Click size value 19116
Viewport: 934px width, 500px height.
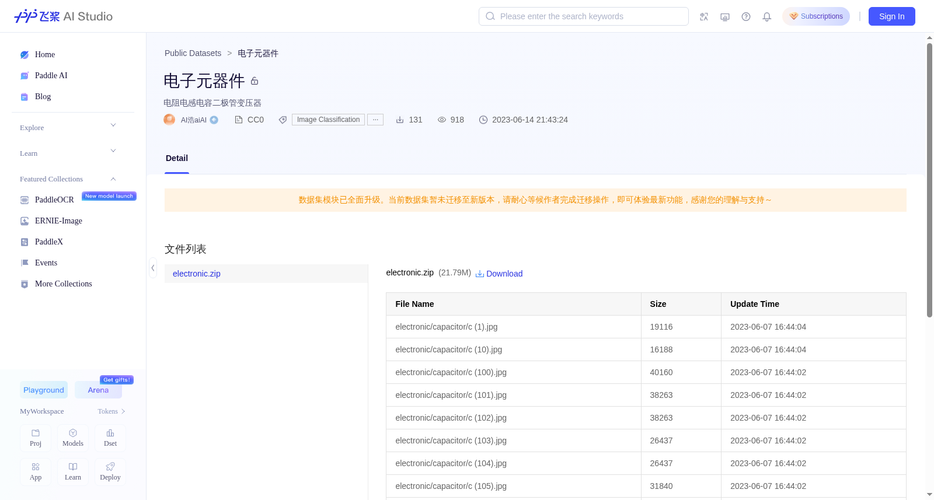tap(661, 327)
